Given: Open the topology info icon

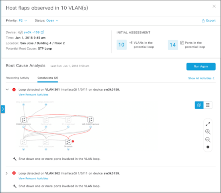Looking at the screenshot, I should tap(208, 147).
